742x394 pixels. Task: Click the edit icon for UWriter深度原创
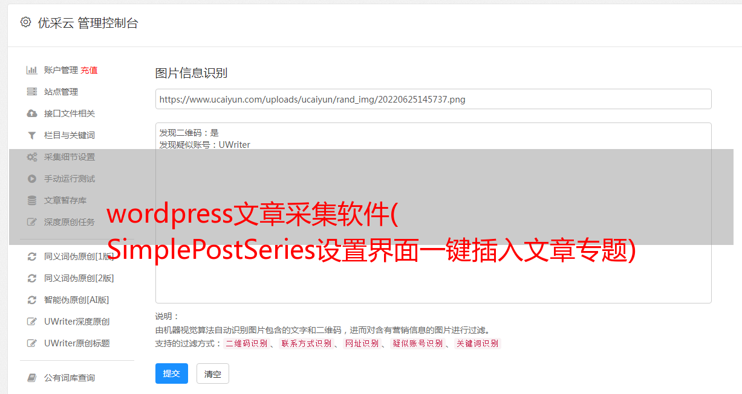coord(32,322)
